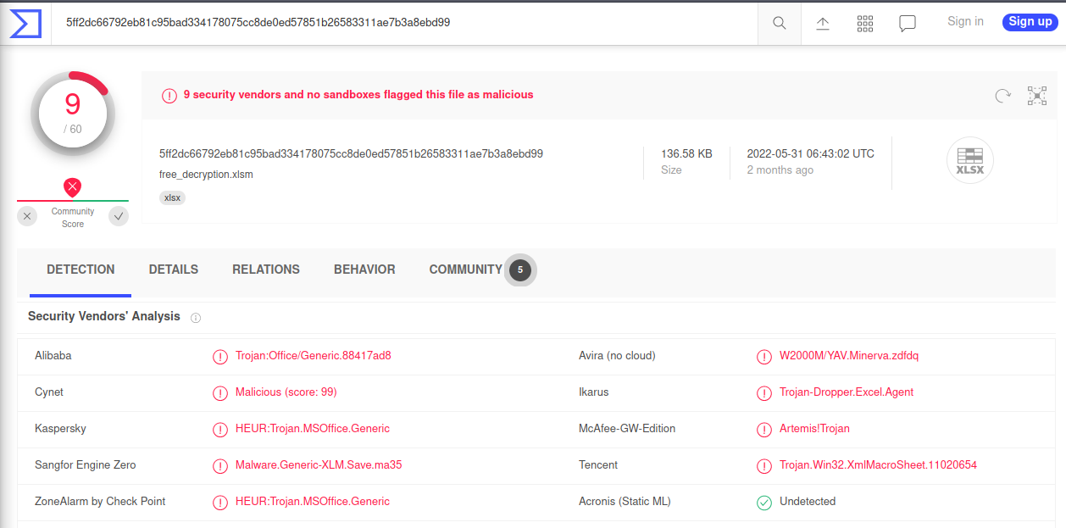
Task: Click the Tencent detection alert icon
Action: point(764,466)
